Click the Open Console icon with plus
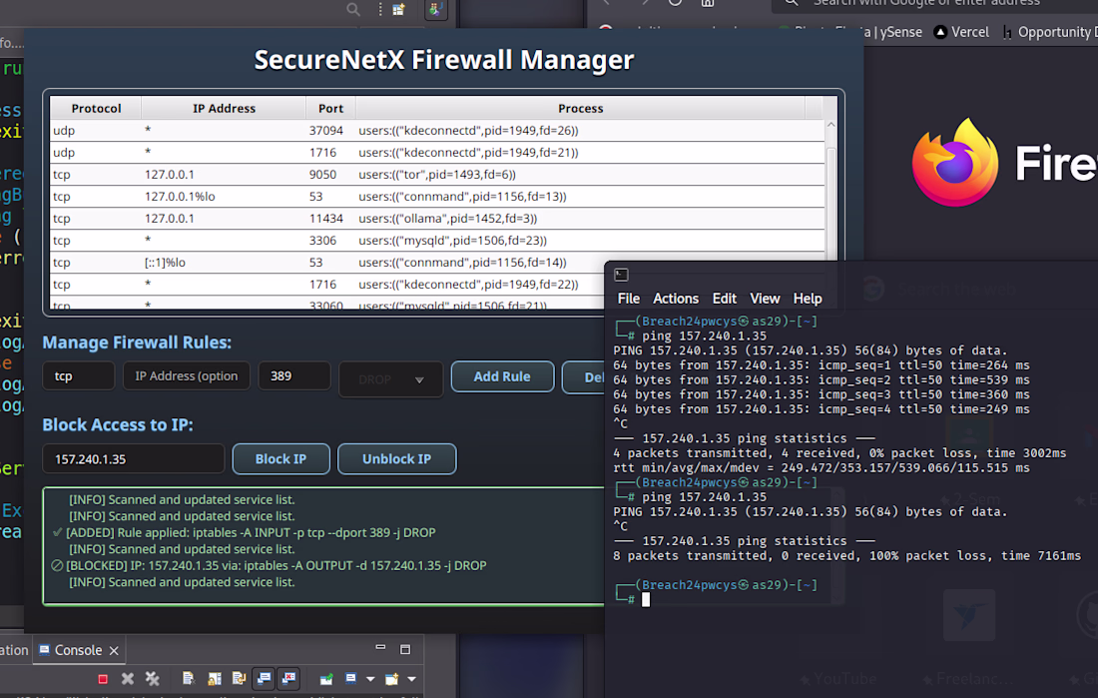 tap(392, 678)
